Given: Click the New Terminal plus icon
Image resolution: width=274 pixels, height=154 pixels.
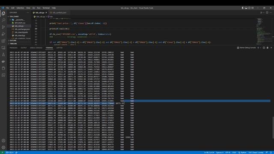Looking at the screenshot, I should [x=258, y=47].
